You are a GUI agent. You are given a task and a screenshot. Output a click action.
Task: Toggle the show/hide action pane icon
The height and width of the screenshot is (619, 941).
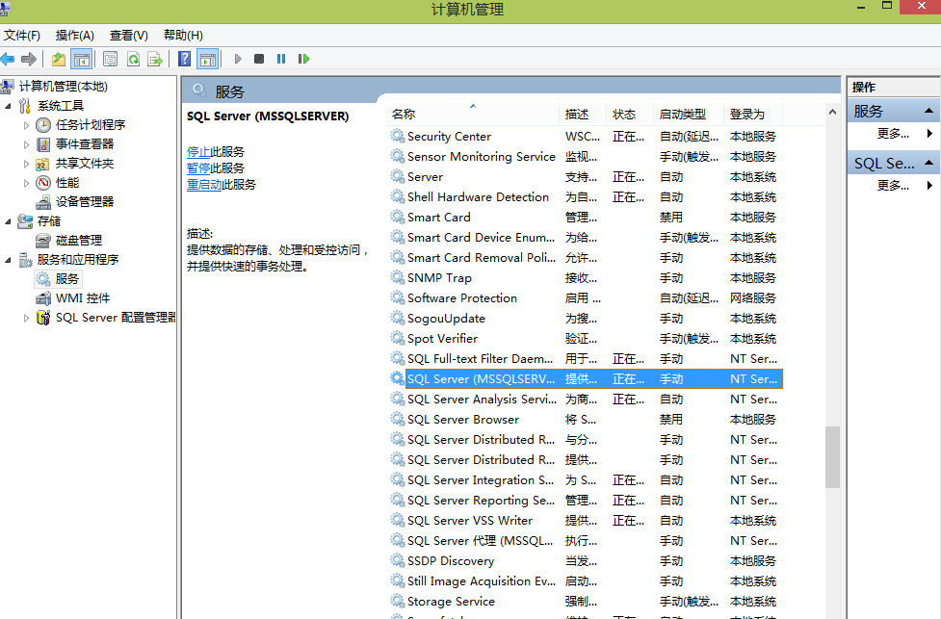click(208, 59)
